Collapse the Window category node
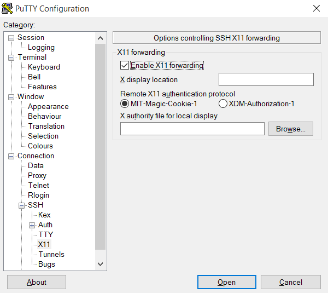Image resolution: width=328 pixels, height=293 pixels. tap(11, 97)
